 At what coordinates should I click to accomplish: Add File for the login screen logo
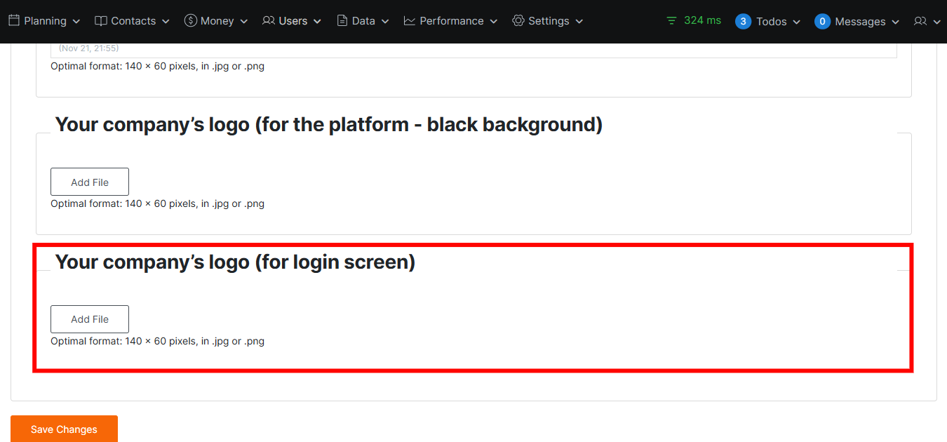point(90,319)
